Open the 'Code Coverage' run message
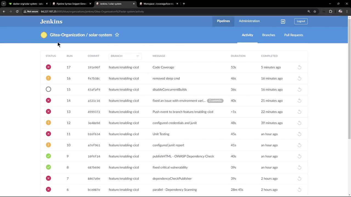This screenshot has height=197, width=351. pyautogui.click(x=163, y=67)
